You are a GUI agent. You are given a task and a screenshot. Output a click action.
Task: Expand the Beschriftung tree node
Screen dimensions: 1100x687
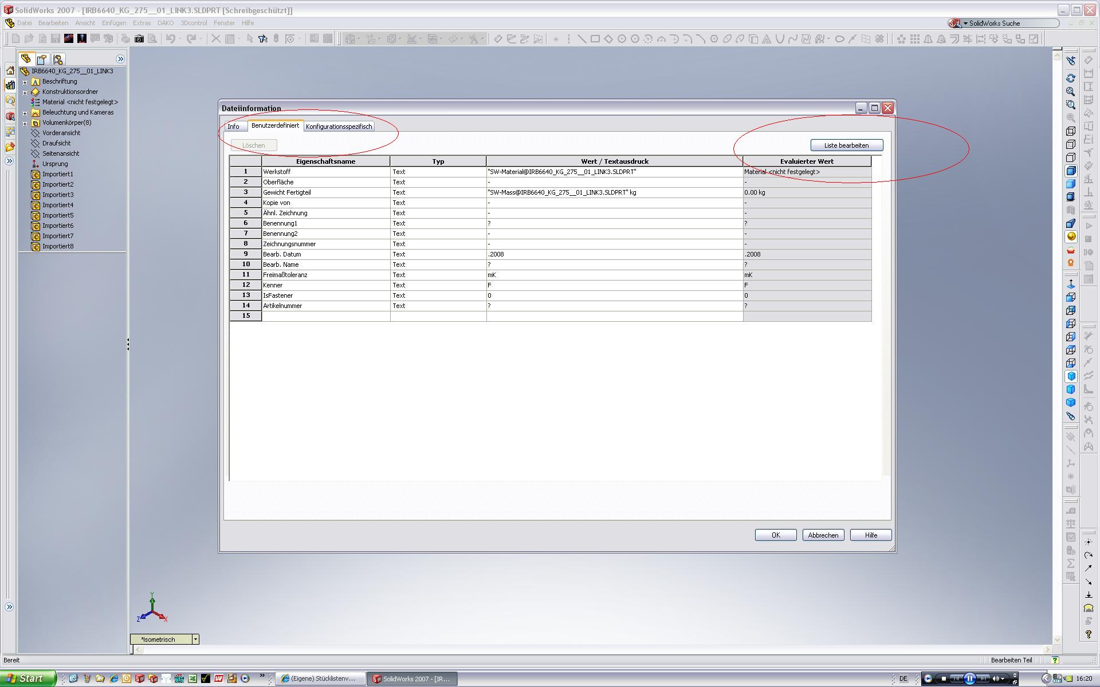point(25,82)
